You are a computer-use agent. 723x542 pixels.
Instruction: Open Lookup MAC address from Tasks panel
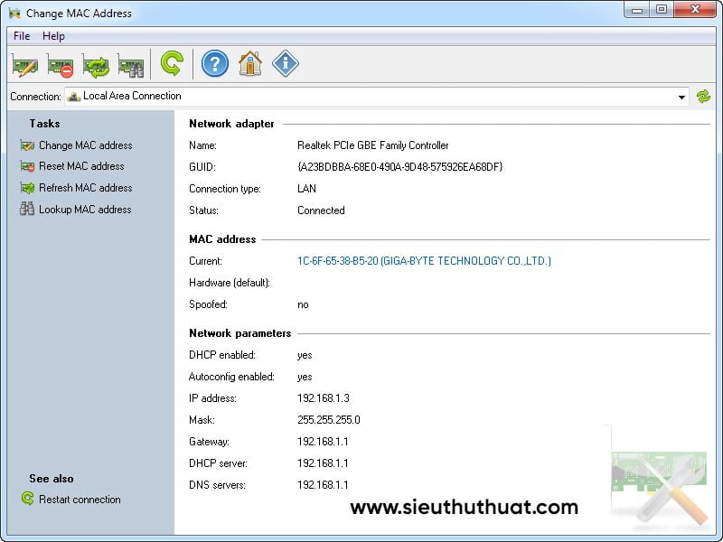(x=85, y=210)
